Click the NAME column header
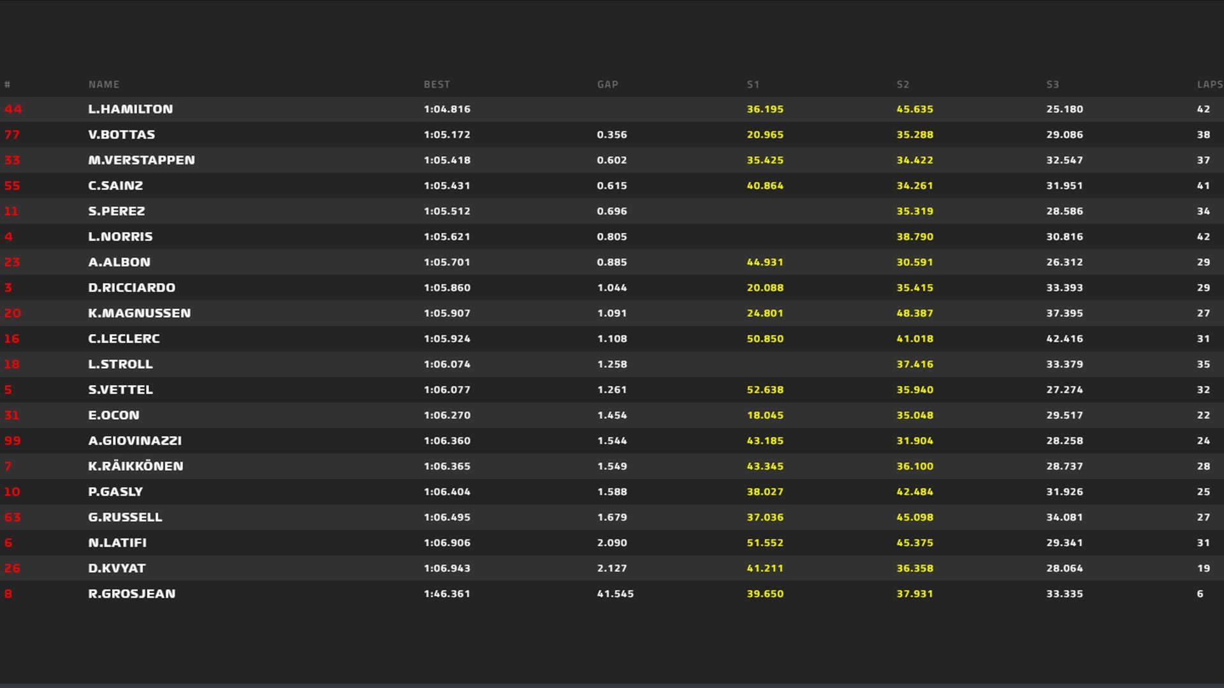 point(104,84)
